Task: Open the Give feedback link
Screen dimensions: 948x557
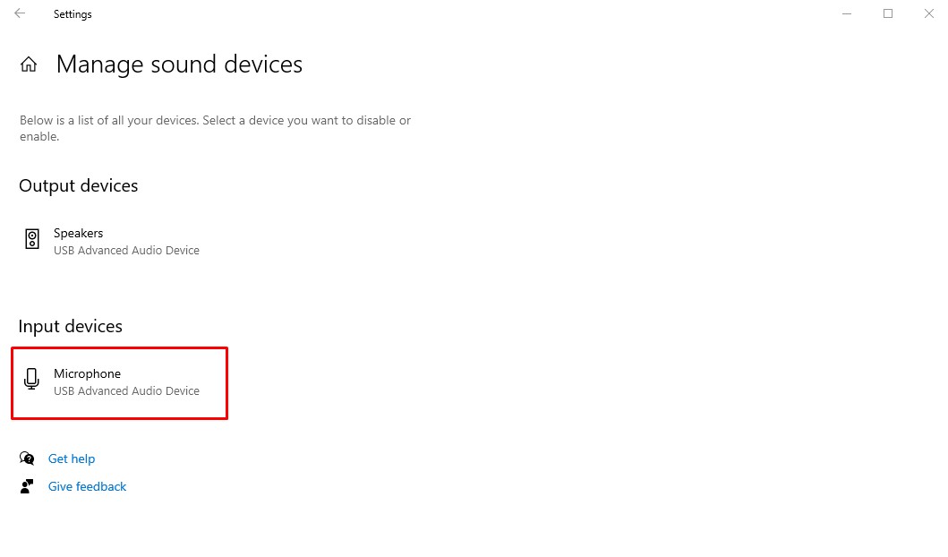Action: pyautogui.click(x=87, y=485)
